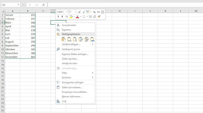
Task: Click the Increase Font Size icon
Action: pyautogui.click(x=79, y=12)
